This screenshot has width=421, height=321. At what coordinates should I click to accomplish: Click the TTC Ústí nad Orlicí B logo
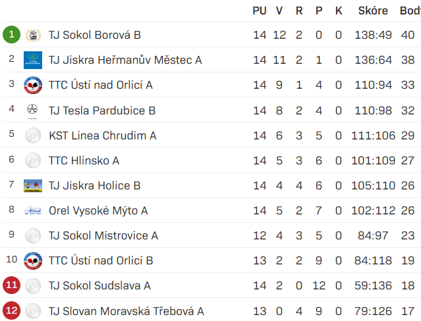(x=33, y=260)
